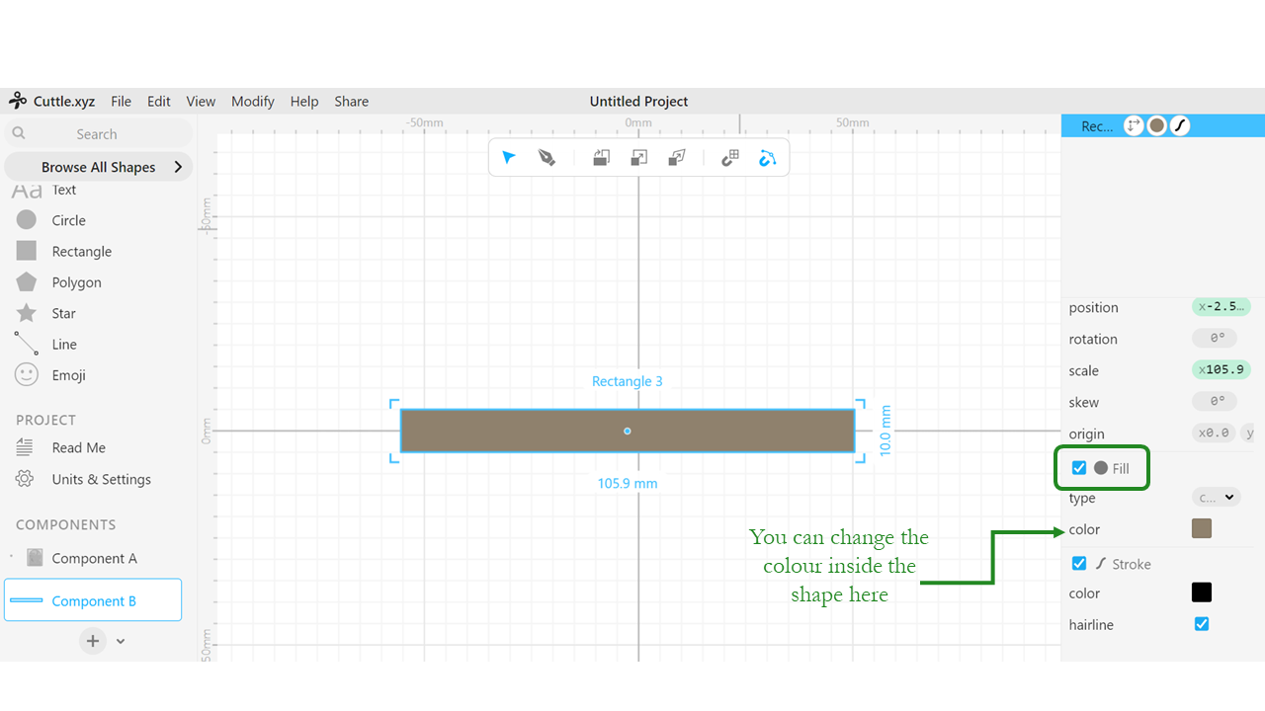1265x711 pixels.
Task: Click the Rectangle 3 label on canvas
Action: [x=628, y=381]
